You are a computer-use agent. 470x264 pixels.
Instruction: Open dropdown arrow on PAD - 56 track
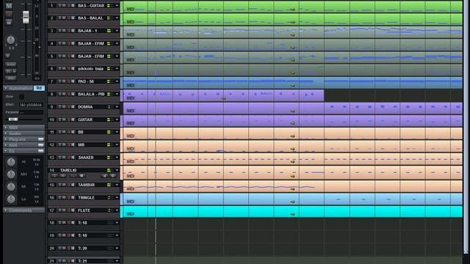[117, 81]
